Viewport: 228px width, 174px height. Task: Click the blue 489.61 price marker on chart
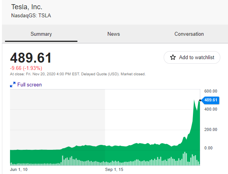point(210,100)
